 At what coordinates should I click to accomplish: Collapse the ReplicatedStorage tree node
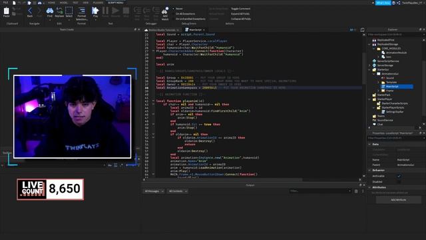point(369,44)
